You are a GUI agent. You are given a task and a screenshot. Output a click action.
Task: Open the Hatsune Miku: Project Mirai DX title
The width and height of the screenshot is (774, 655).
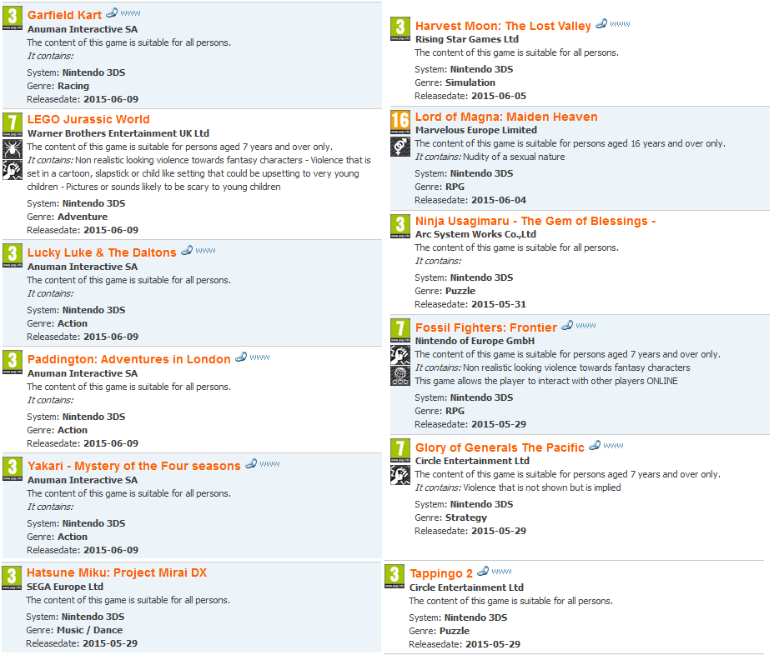(117, 572)
